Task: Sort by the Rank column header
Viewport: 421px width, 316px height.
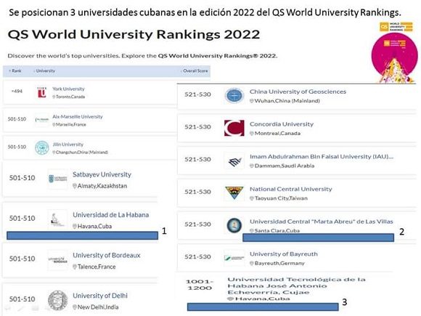Action: coord(15,71)
